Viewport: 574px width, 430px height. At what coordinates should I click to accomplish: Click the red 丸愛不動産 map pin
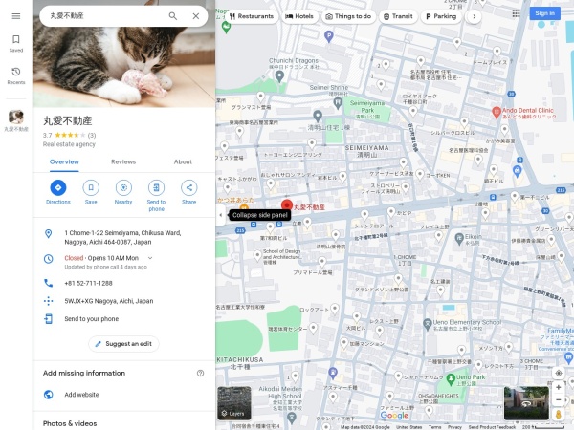coord(287,205)
